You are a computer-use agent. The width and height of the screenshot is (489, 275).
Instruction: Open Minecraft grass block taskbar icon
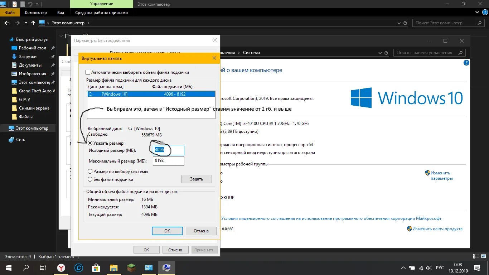(131, 268)
